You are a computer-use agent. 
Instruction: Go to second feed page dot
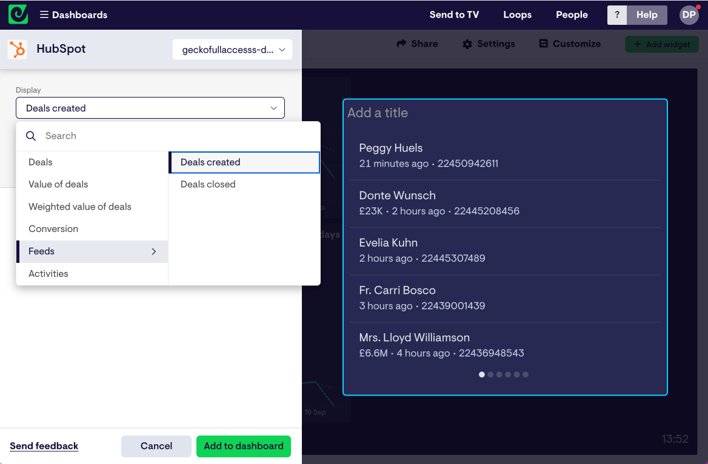click(x=490, y=374)
